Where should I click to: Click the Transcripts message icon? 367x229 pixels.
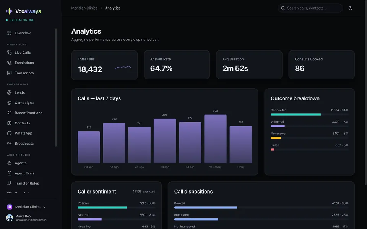pyautogui.click(x=9, y=73)
